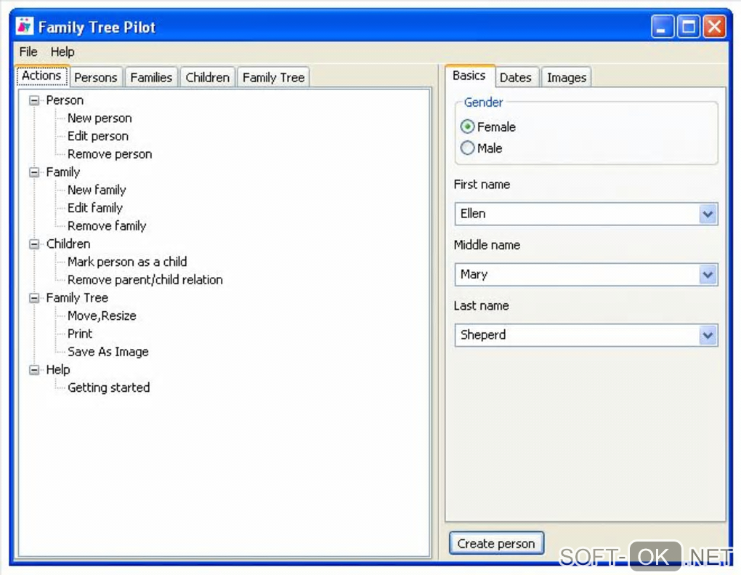Viewport: 741px width, 575px height.
Task: Click the Create person button
Action: (496, 543)
